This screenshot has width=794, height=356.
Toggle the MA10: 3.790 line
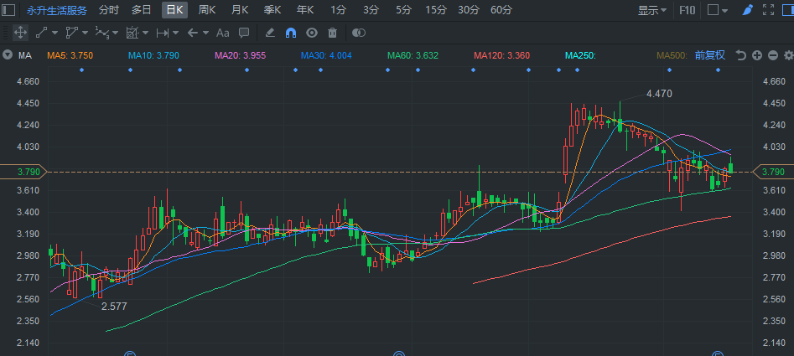(153, 55)
